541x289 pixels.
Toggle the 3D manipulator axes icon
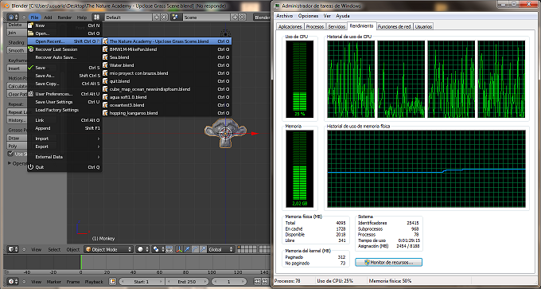180,249
